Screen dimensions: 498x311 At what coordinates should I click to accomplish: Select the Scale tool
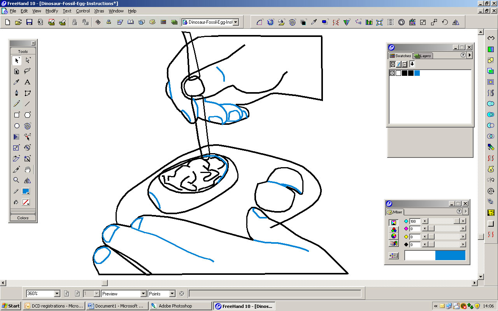click(x=16, y=148)
